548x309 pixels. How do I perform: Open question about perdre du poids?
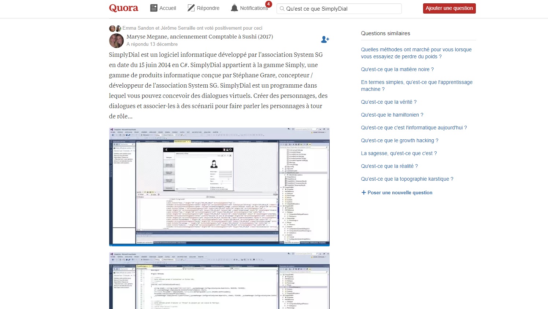416,53
